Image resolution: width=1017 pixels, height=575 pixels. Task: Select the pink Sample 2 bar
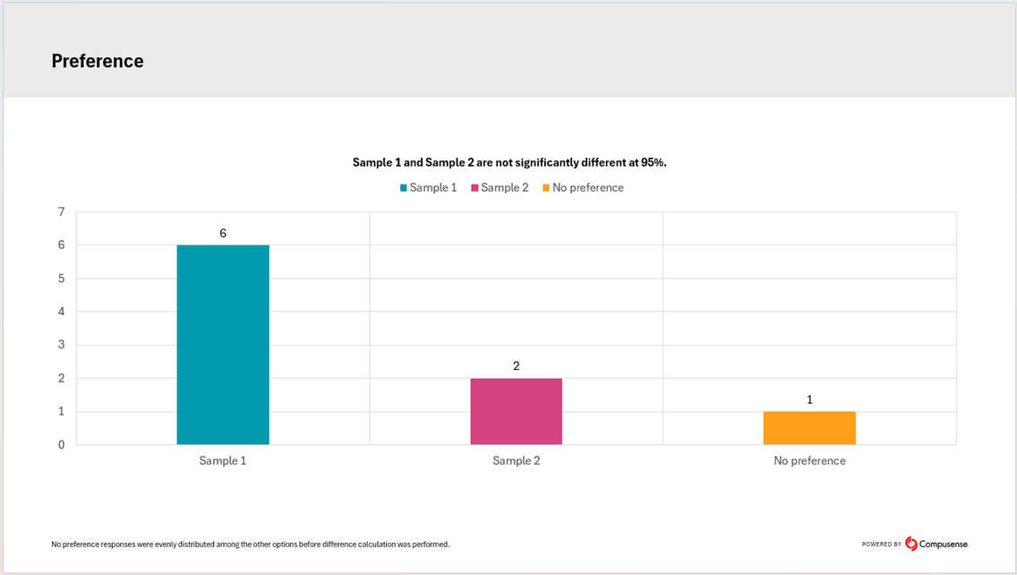517,411
